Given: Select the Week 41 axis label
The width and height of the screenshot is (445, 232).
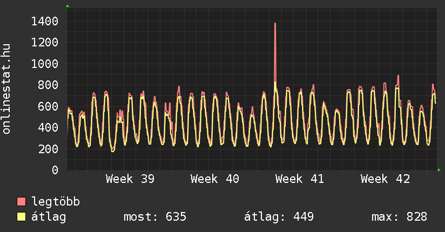Looking at the screenshot, I should point(300,179).
